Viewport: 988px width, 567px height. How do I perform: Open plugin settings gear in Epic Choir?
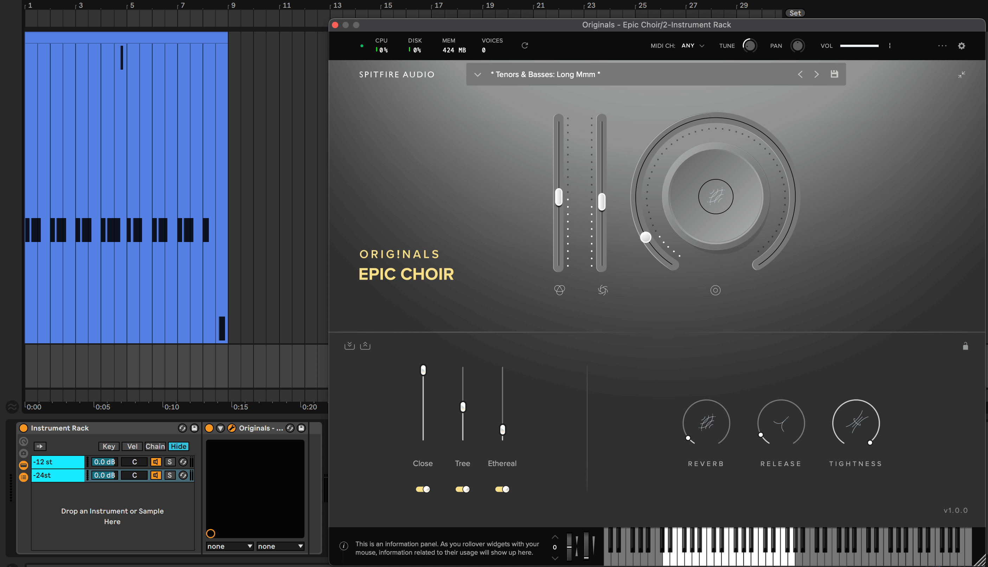point(961,46)
